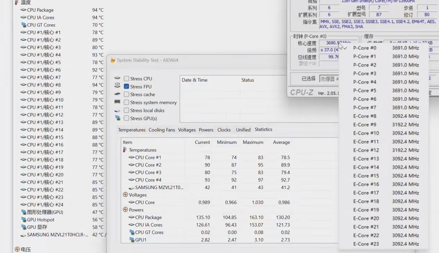The height and width of the screenshot is (253, 439).
Task: Switch to the Powers tab
Action: pos(206,130)
